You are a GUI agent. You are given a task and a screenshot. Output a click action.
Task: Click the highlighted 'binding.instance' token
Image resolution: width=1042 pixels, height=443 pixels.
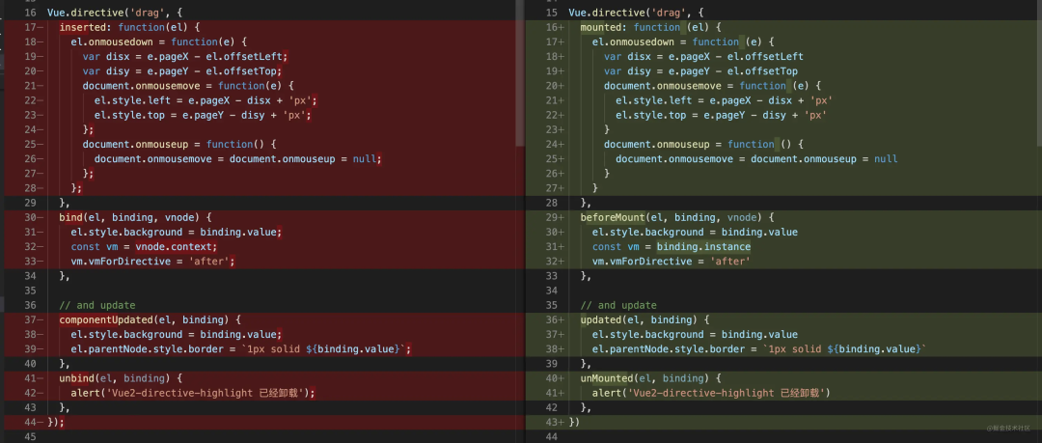703,247
